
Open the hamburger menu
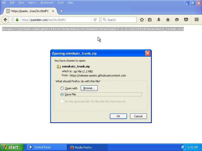pyautogui.click(x=197, y=20)
